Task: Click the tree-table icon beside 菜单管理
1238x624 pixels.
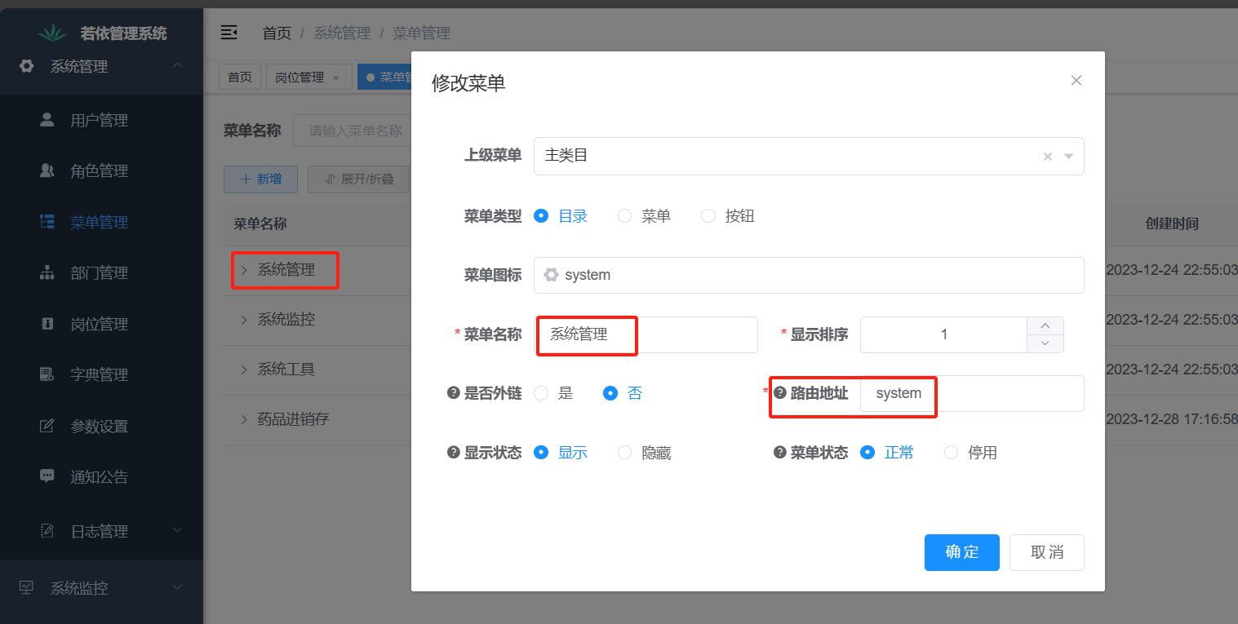Action: click(x=47, y=222)
